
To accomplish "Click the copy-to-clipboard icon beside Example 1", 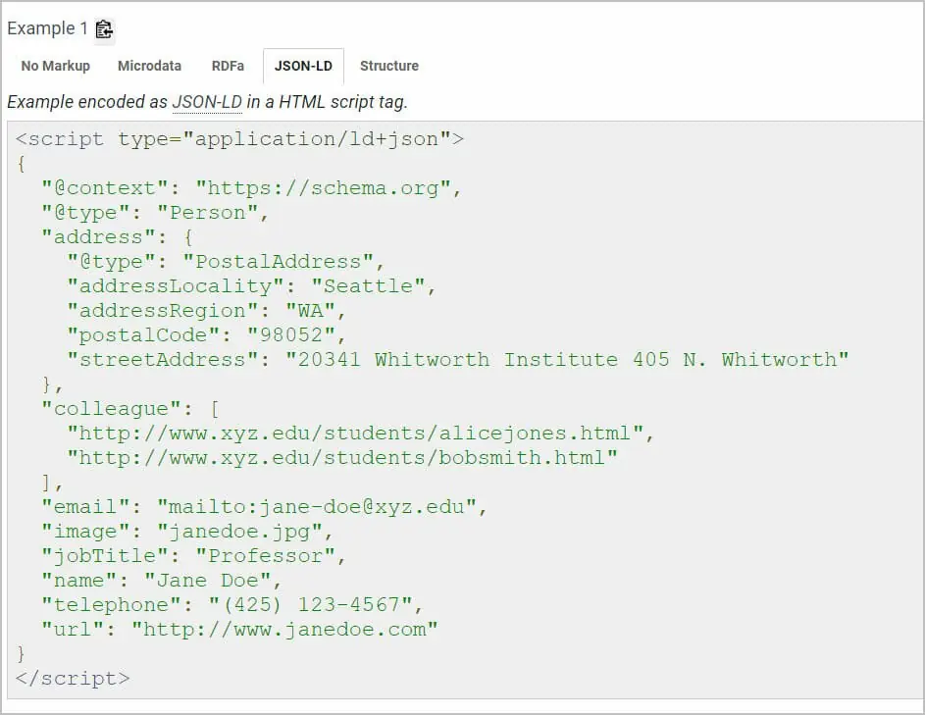I will (104, 29).
